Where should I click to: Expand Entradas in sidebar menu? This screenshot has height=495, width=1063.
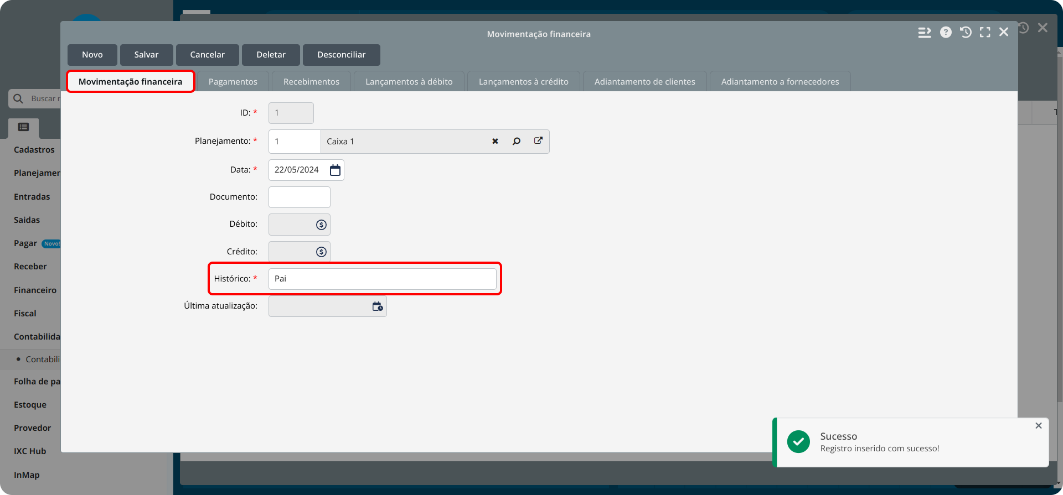coord(32,197)
